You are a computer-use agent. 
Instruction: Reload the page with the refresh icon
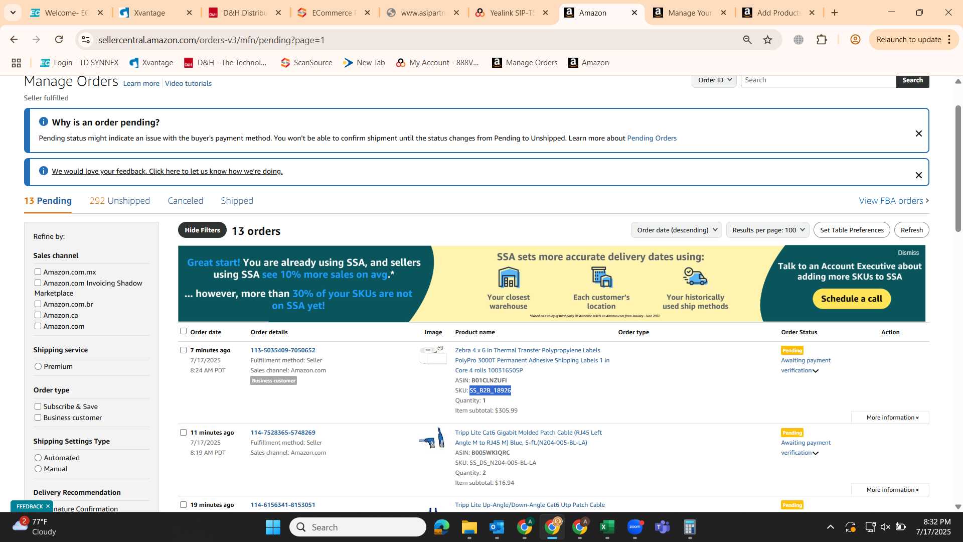(x=59, y=40)
